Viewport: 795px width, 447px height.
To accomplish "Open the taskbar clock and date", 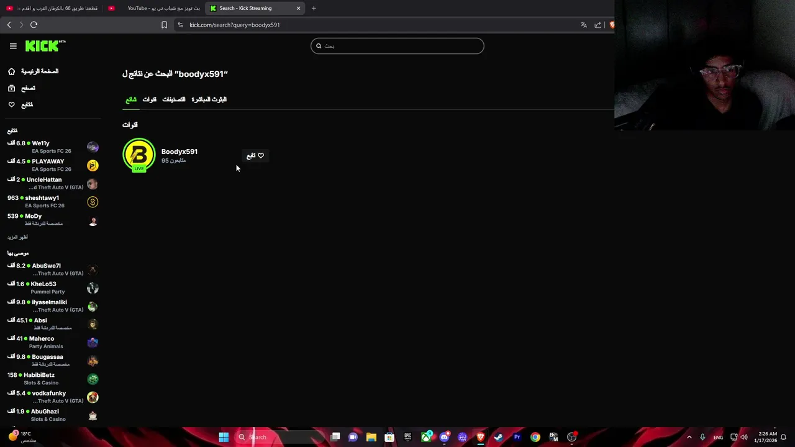I will 765,437.
